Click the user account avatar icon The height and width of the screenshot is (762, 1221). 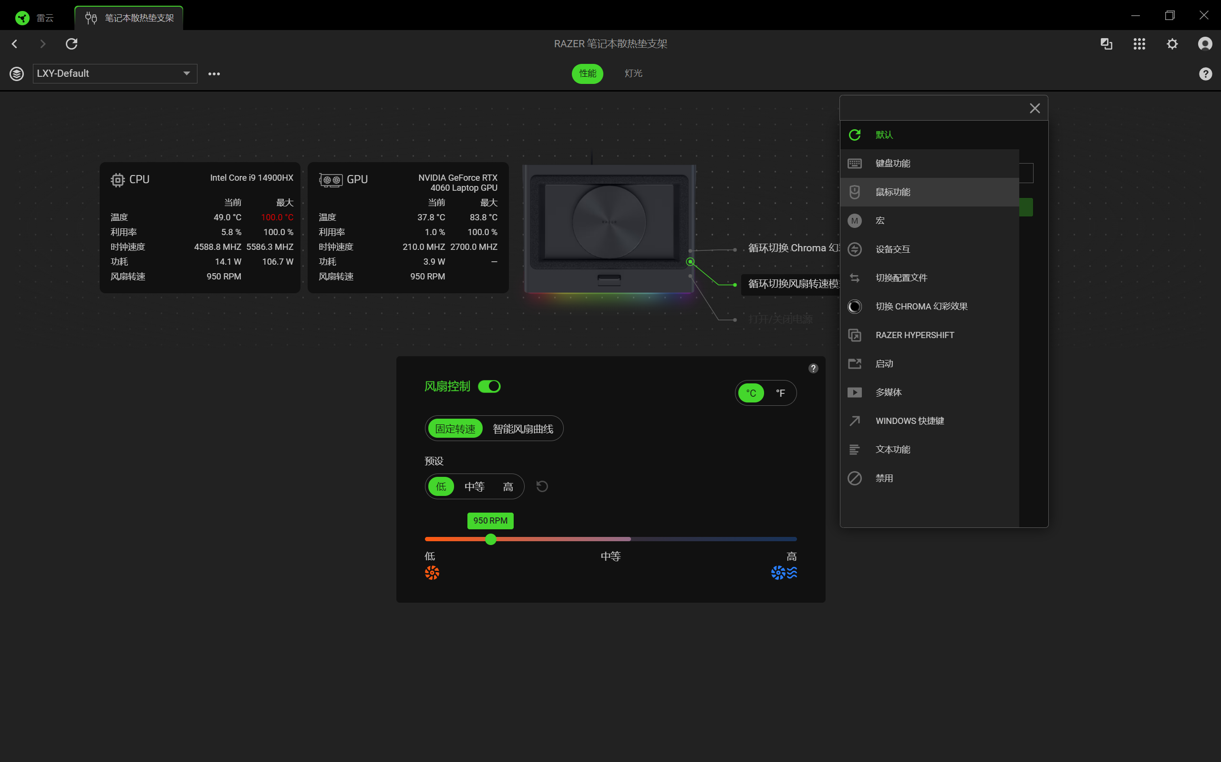pos(1205,44)
